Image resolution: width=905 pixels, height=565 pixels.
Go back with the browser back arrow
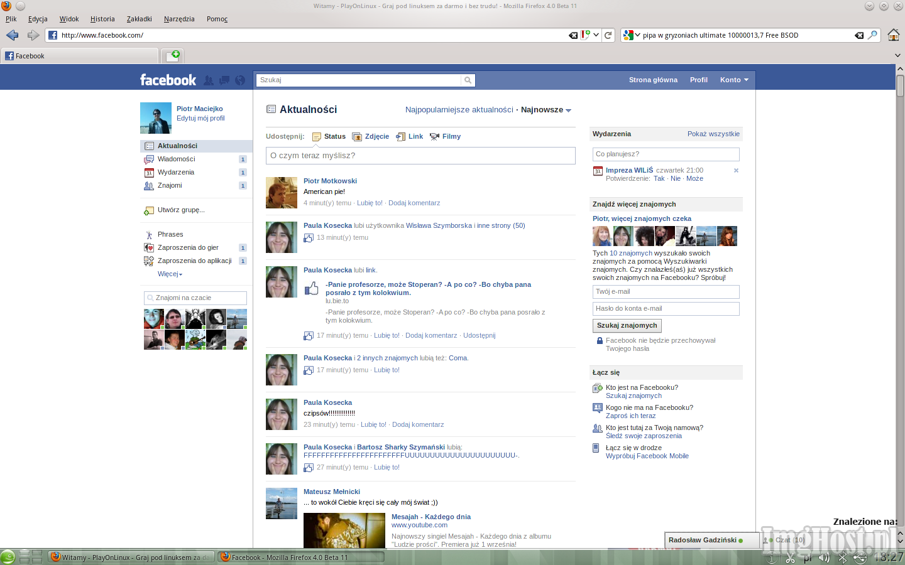12,35
